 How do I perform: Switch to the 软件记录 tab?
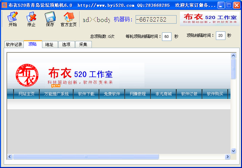coord(14,45)
